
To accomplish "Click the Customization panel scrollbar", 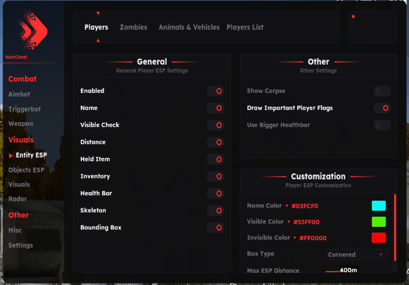I will point(395,227).
